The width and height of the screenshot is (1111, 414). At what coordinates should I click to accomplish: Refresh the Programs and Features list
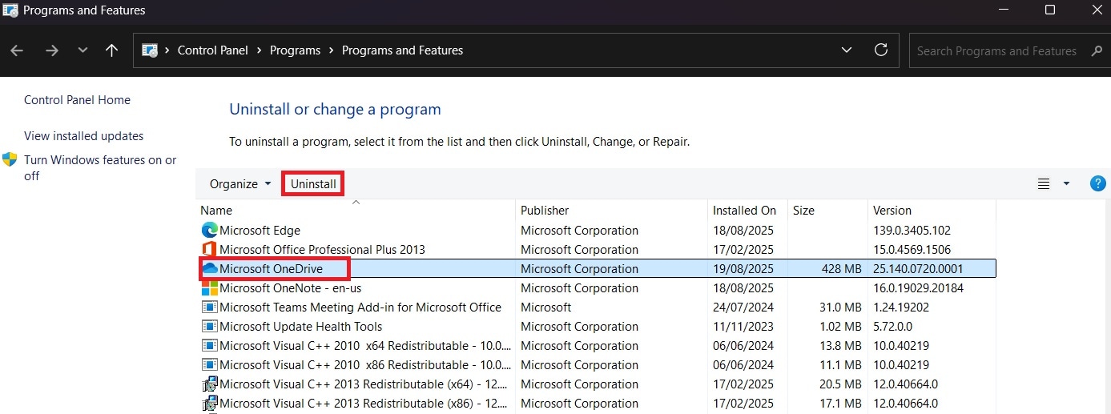pyautogui.click(x=881, y=50)
